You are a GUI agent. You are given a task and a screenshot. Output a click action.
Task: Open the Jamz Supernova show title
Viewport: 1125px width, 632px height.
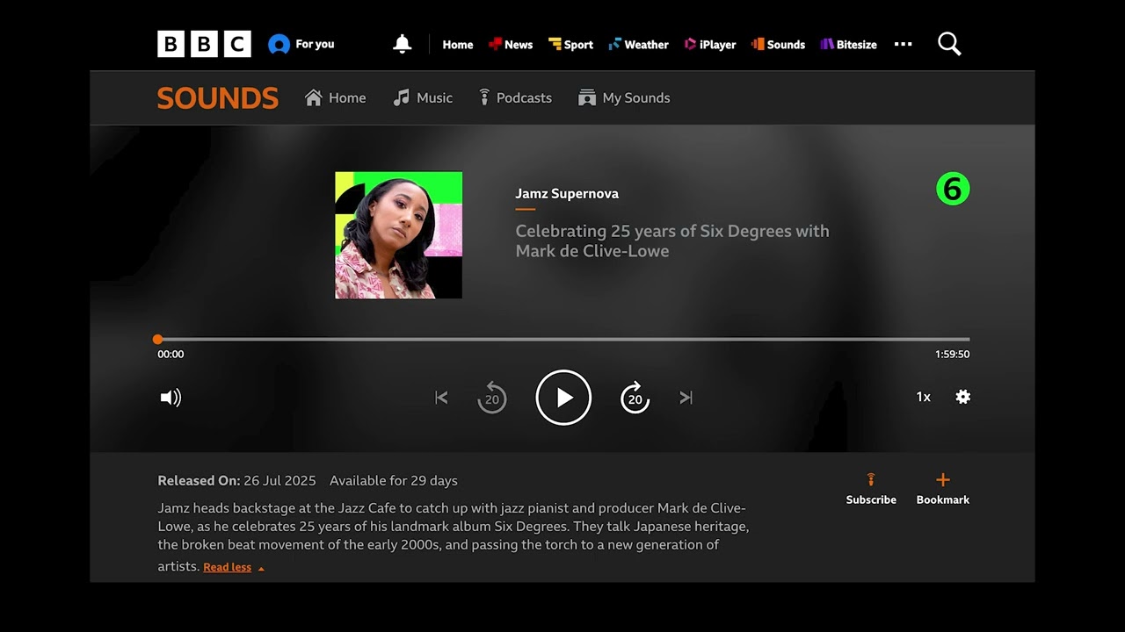[x=567, y=194]
